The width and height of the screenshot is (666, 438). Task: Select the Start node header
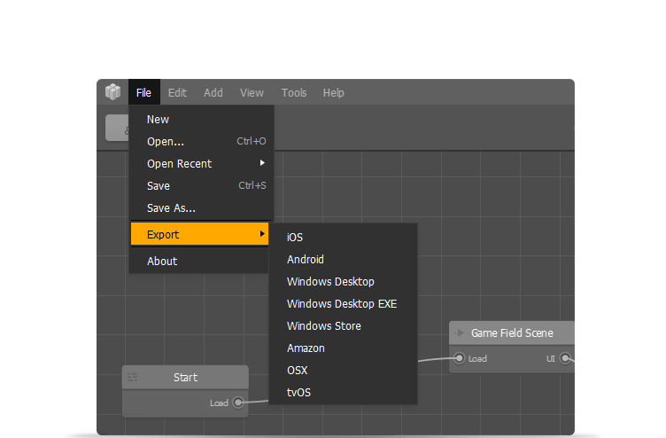(x=185, y=377)
